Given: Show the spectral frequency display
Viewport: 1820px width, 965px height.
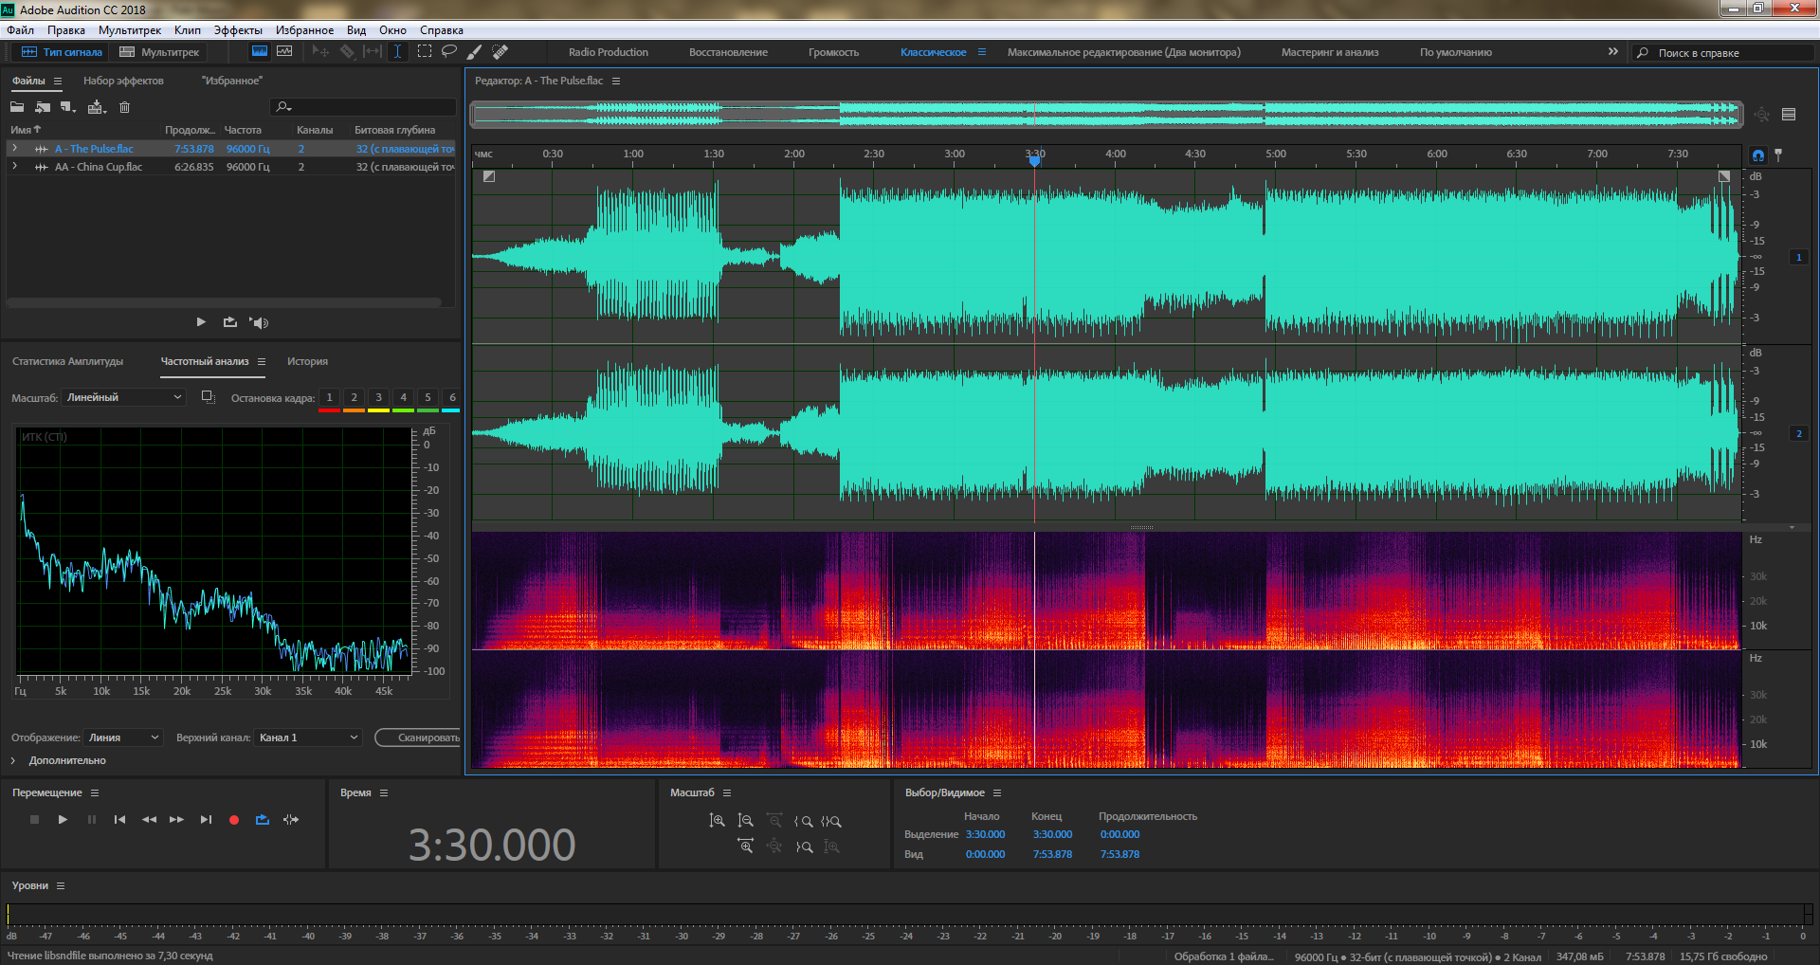Looking at the screenshot, I should pos(259,52).
